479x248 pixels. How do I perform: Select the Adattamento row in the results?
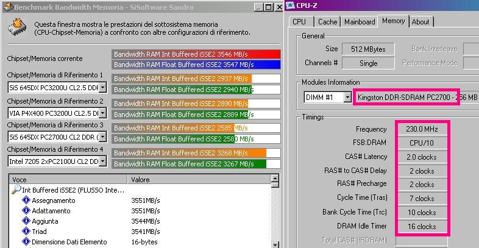140,211
